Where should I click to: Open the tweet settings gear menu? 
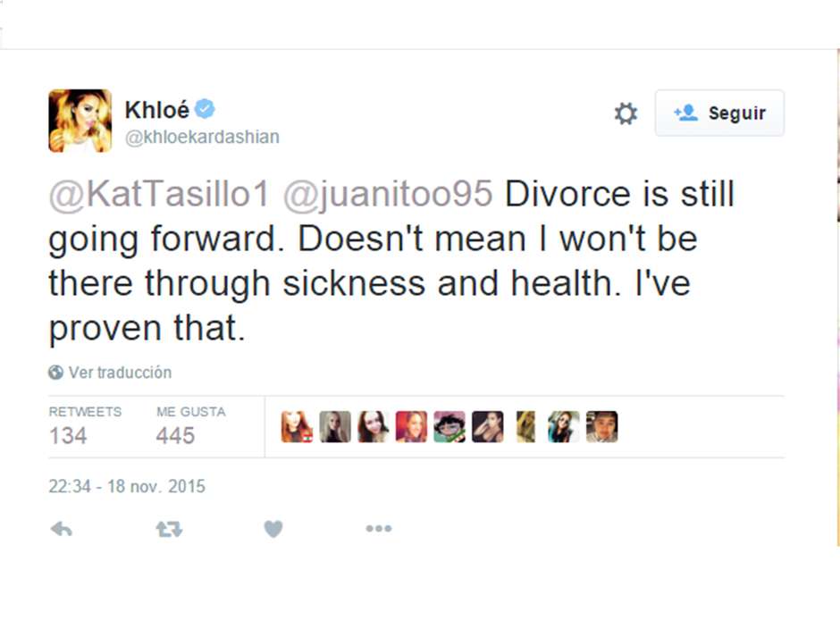tap(626, 113)
